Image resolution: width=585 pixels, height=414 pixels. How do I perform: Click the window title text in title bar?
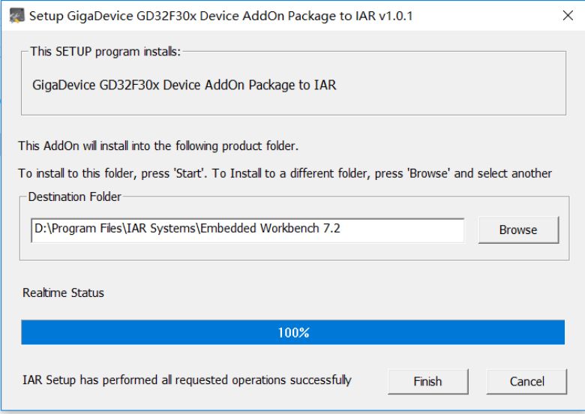[220, 16]
